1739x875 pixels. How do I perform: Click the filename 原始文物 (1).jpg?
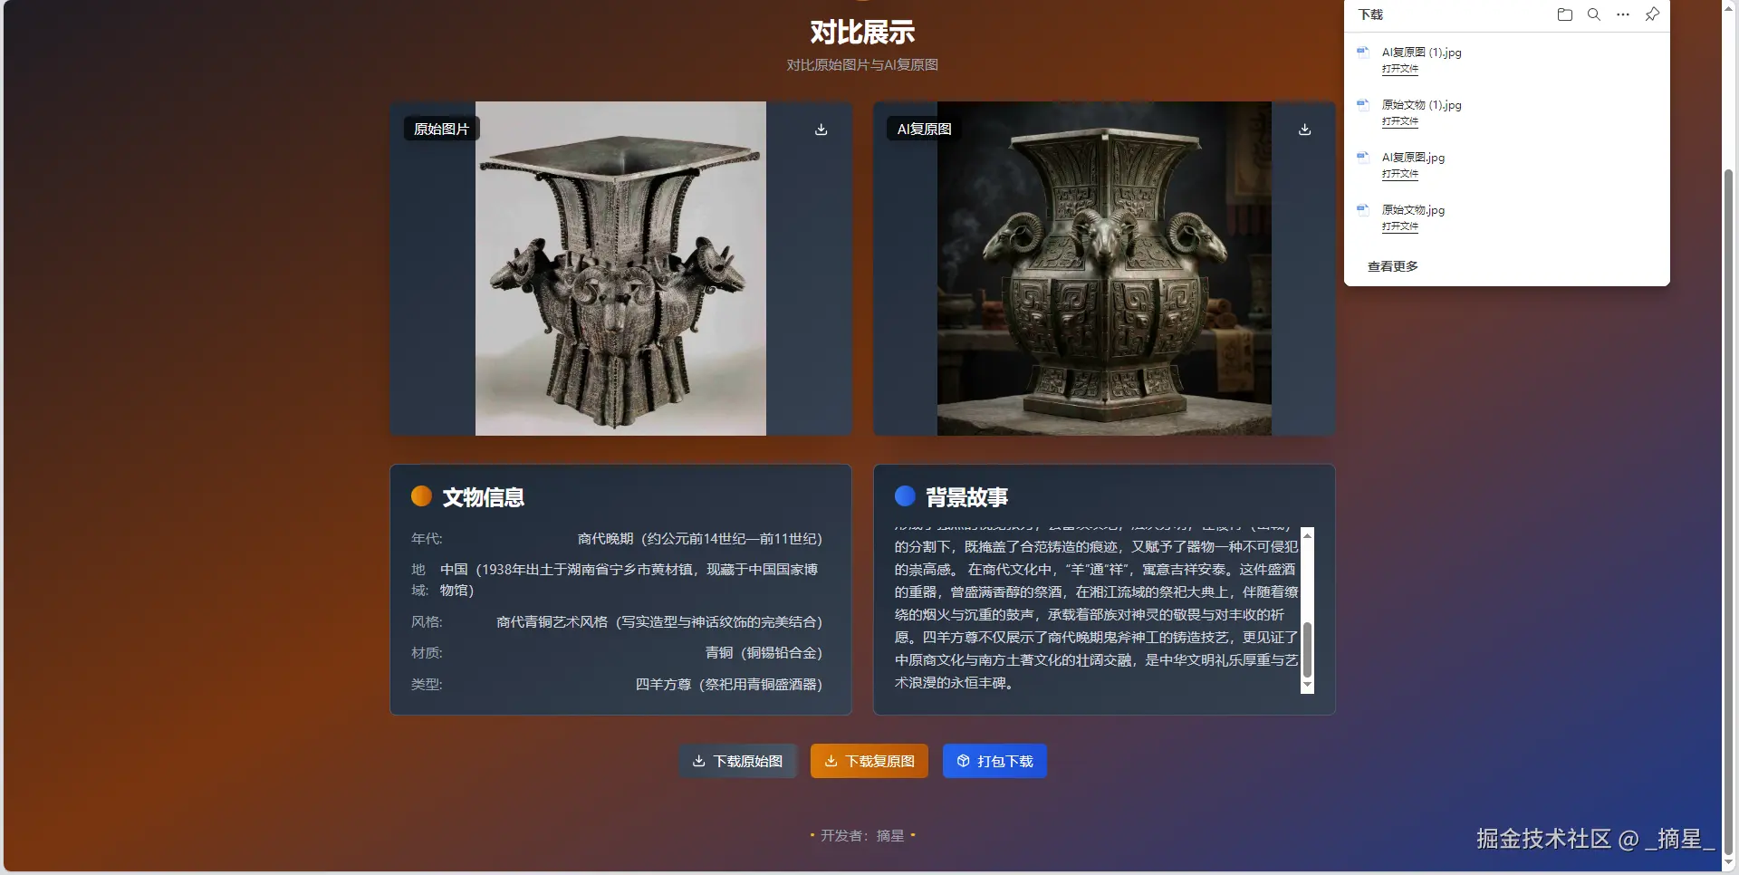coord(1422,105)
